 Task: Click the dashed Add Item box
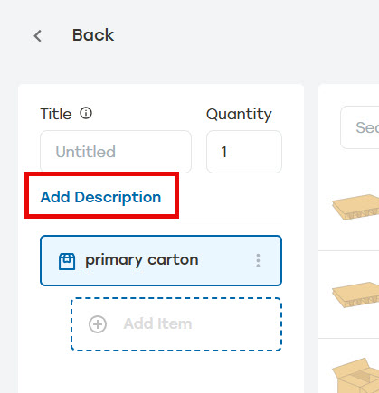click(176, 324)
